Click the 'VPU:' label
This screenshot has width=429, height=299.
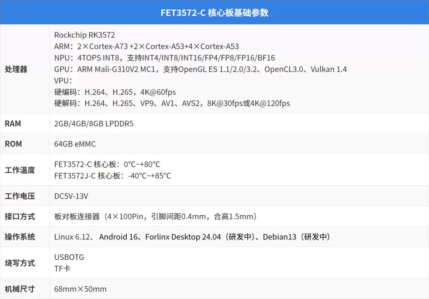pyautogui.click(x=63, y=81)
